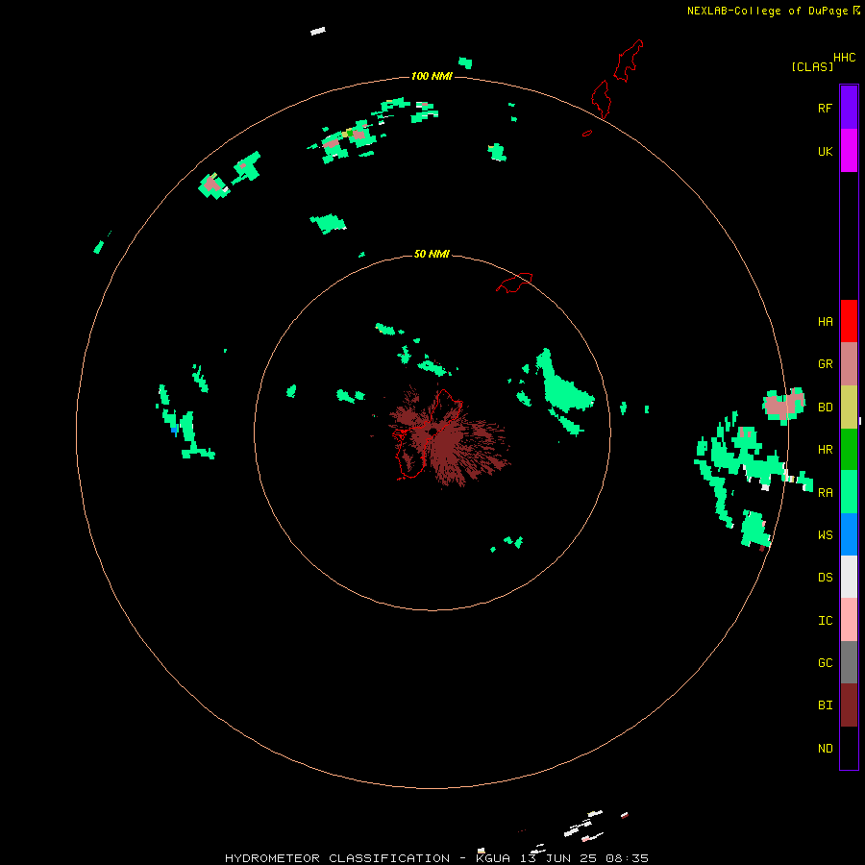Click the WS legend label
This screenshot has height=865, width=865.
click(x=826, y=535)
